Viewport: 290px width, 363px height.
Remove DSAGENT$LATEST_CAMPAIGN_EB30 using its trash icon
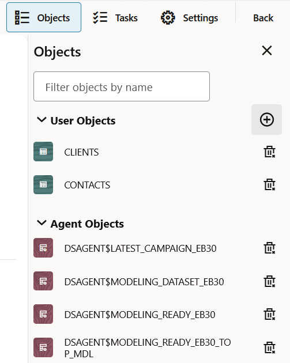click(269, 248)
